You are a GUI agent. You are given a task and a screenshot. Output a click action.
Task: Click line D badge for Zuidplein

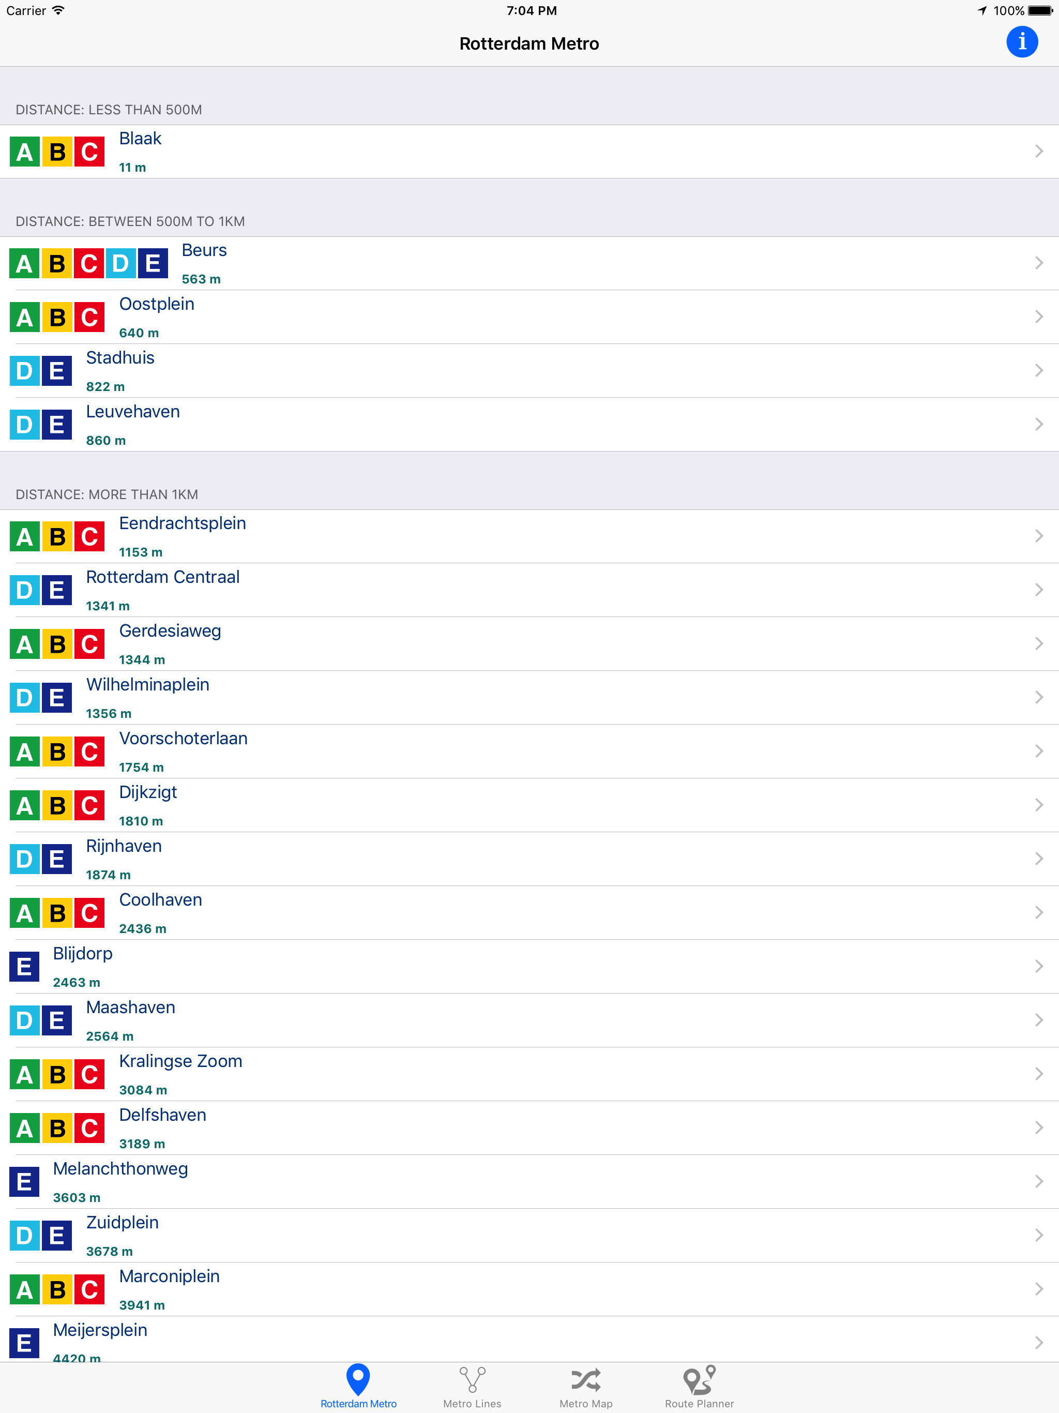click(24, 1236)
